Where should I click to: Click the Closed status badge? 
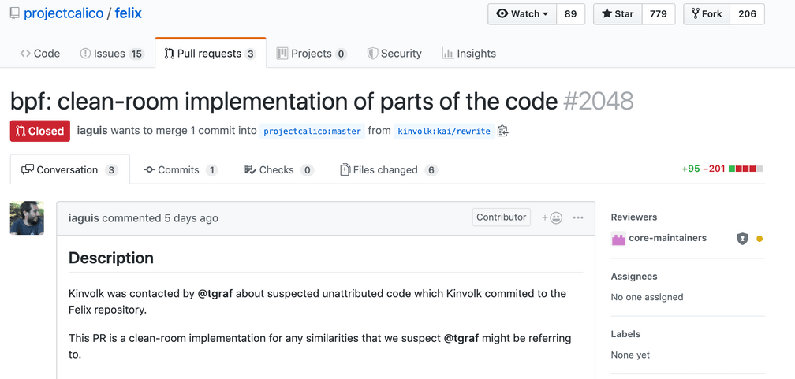point(40,131)
